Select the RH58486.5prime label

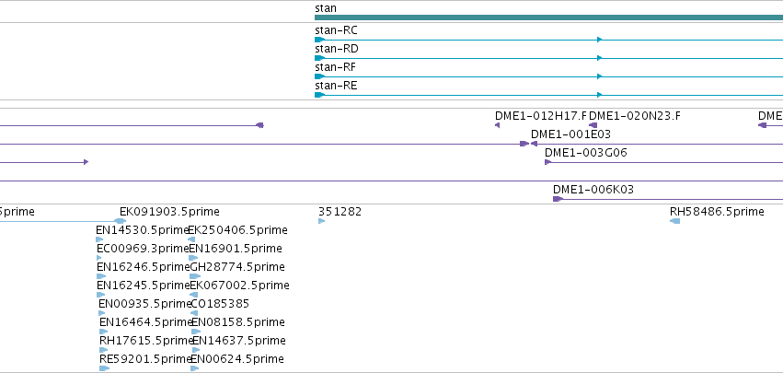pyautogui.click(x=717, y=212)
